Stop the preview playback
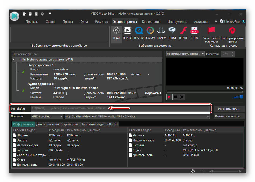255x182 pixels. pyautogui.click(x=176, y=97)
